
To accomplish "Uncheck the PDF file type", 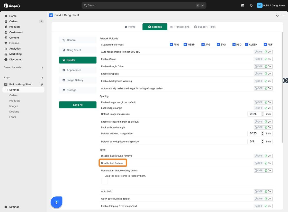I will 265,45.
